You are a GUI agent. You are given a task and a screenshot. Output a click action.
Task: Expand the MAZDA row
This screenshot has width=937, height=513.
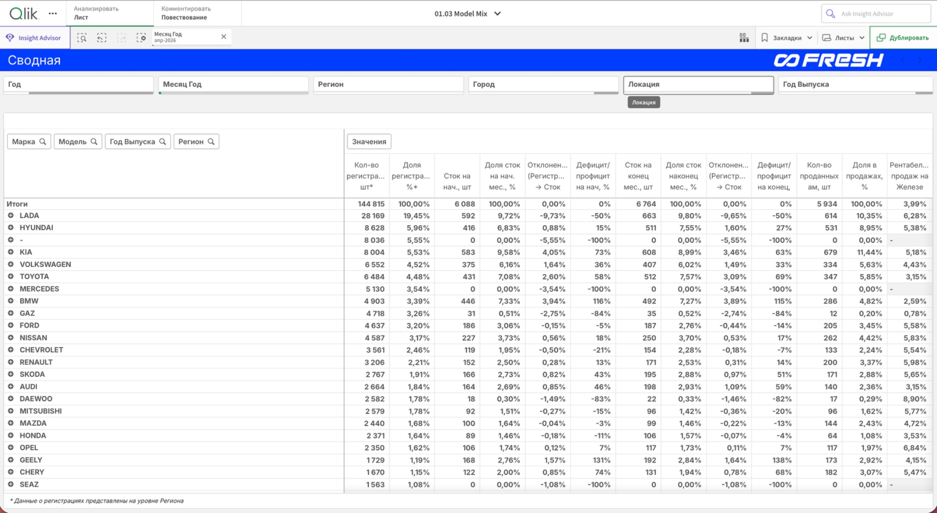(10, 423)
